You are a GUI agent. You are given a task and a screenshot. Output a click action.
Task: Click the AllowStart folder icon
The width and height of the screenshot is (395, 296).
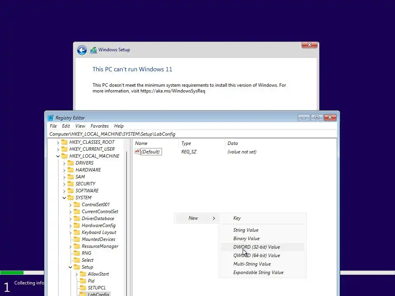(83, 274)
